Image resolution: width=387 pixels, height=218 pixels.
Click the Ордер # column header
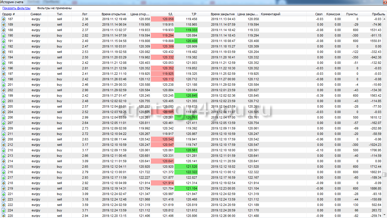9,14
